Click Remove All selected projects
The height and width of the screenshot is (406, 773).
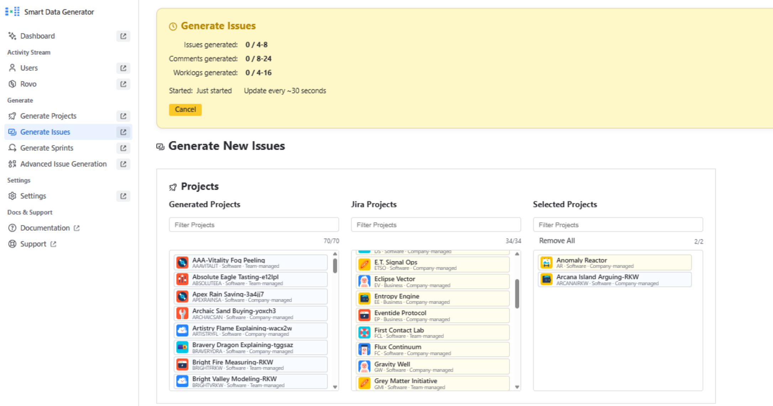tap(557, 241)
